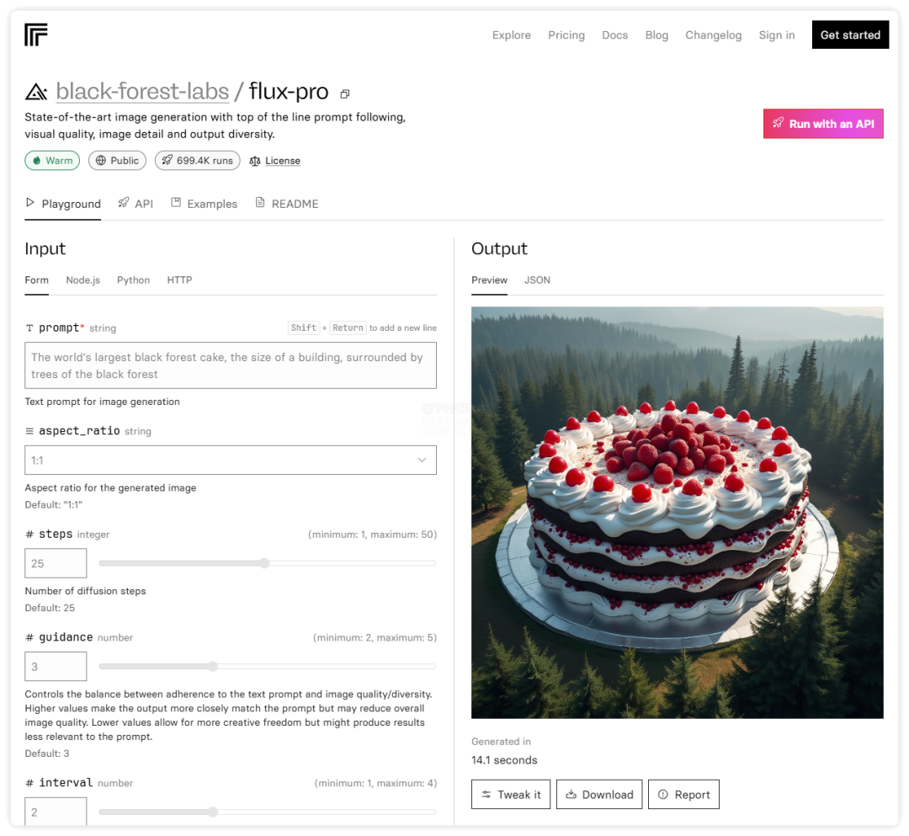Click the rocket icon on Run with an API
909x836 pixels.
point(779,124)
